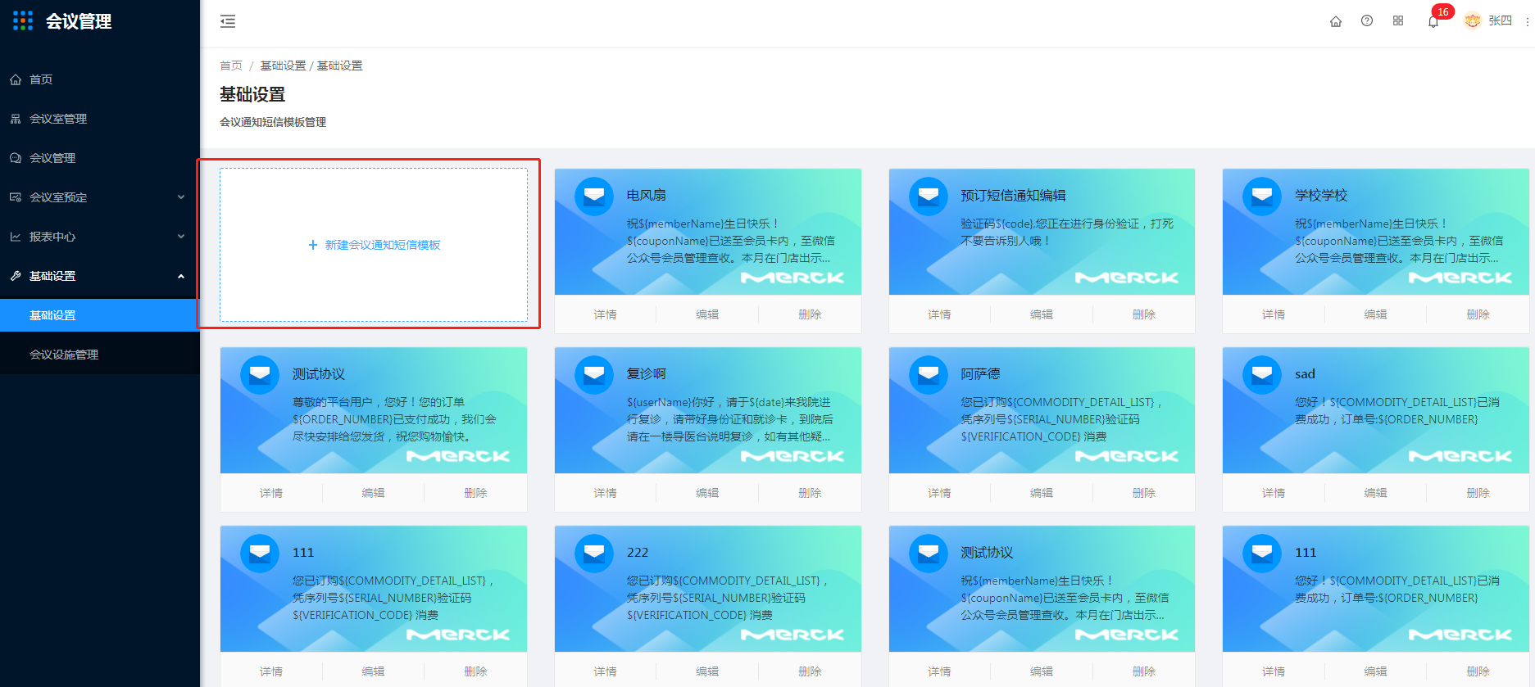Click 编辑 on the 电风扇 card
This screenshot has width=1535, height=687.
(707, 314)
